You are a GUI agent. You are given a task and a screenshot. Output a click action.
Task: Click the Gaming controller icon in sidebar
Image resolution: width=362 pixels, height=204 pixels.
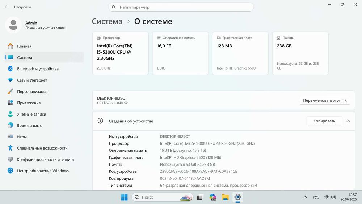point(10,137)
